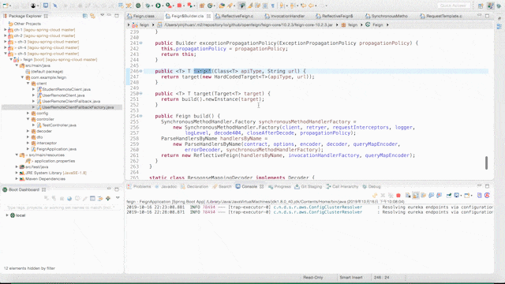The height and width of the screenshot is (284, 505).
Task: Click the green diamond icon in Boot Dashboard toolbar
Action: (x=108, y=198)
